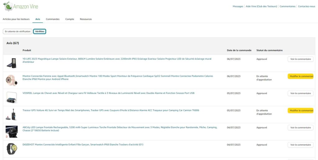View the comment for DIGEEHOT Montre Connectée
This screenshot has height=160, width=318.
pyautogui.click(x=300, y=145)
